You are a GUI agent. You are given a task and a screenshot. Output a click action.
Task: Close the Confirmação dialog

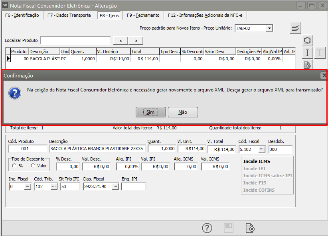point(324,75)
